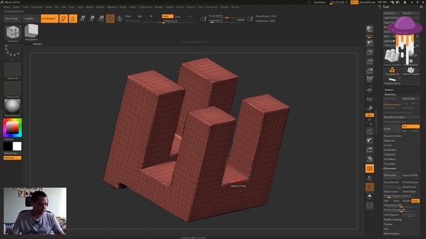
Task: Click the Scroll canvas icon
Action: 369,42
